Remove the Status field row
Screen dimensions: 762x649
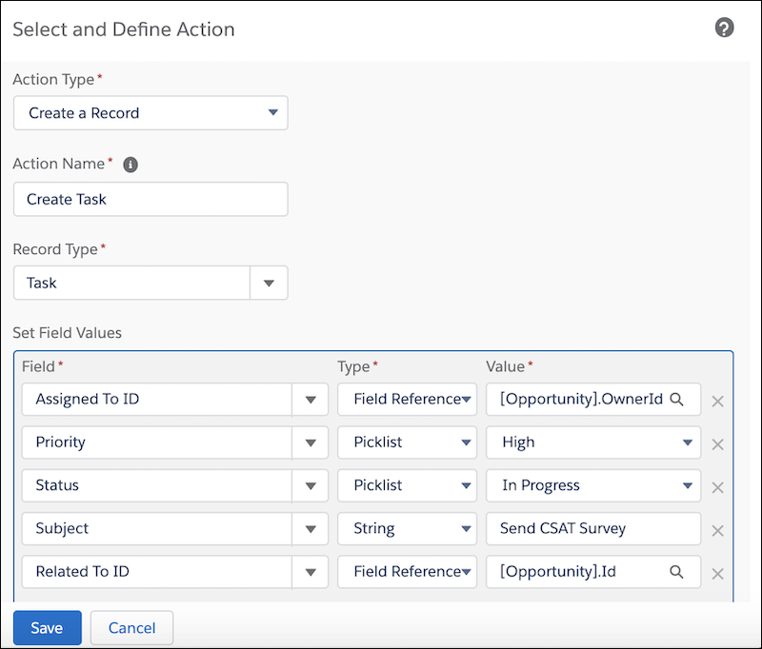(718, 487)
